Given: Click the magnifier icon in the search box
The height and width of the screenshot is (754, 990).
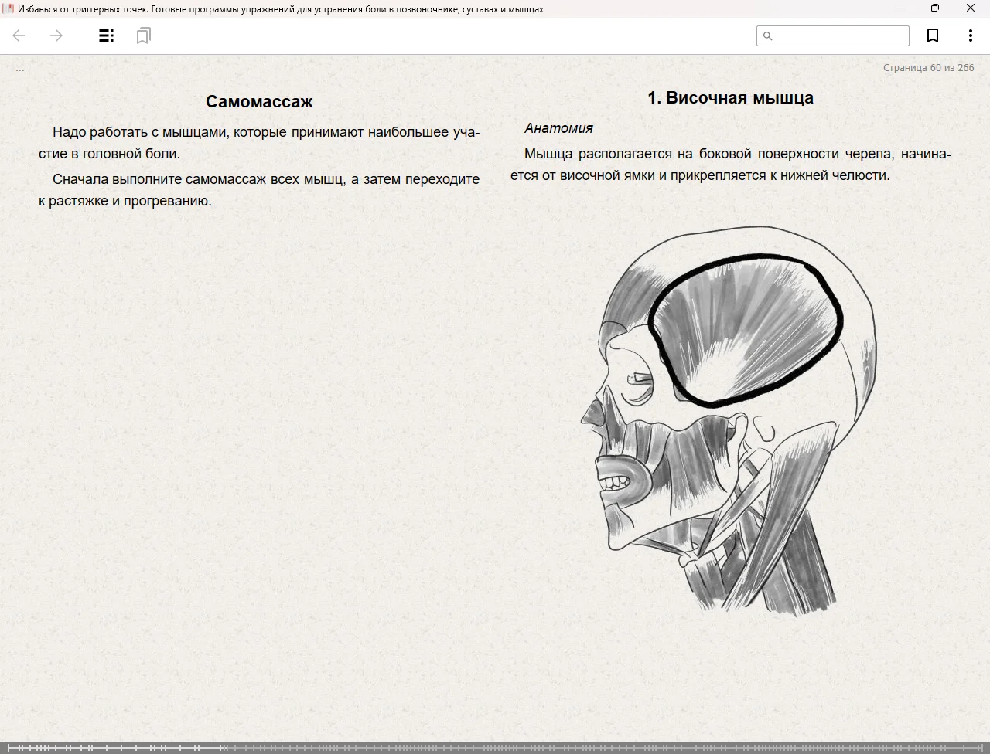Looking at the screenshot, I should 768,36.
